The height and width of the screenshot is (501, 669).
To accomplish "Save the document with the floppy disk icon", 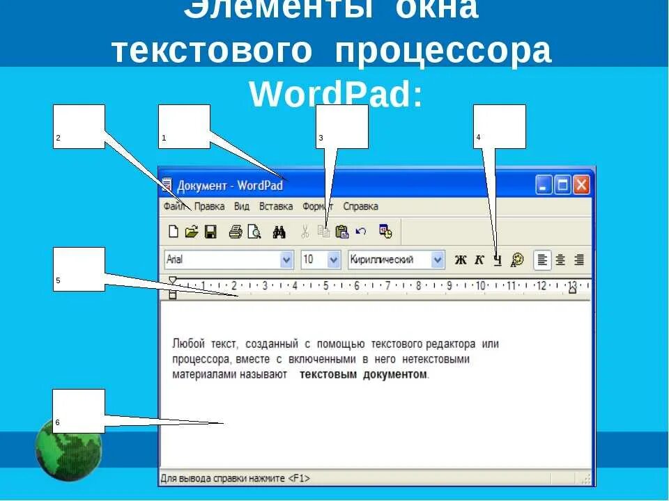I will tap(210, 231).
